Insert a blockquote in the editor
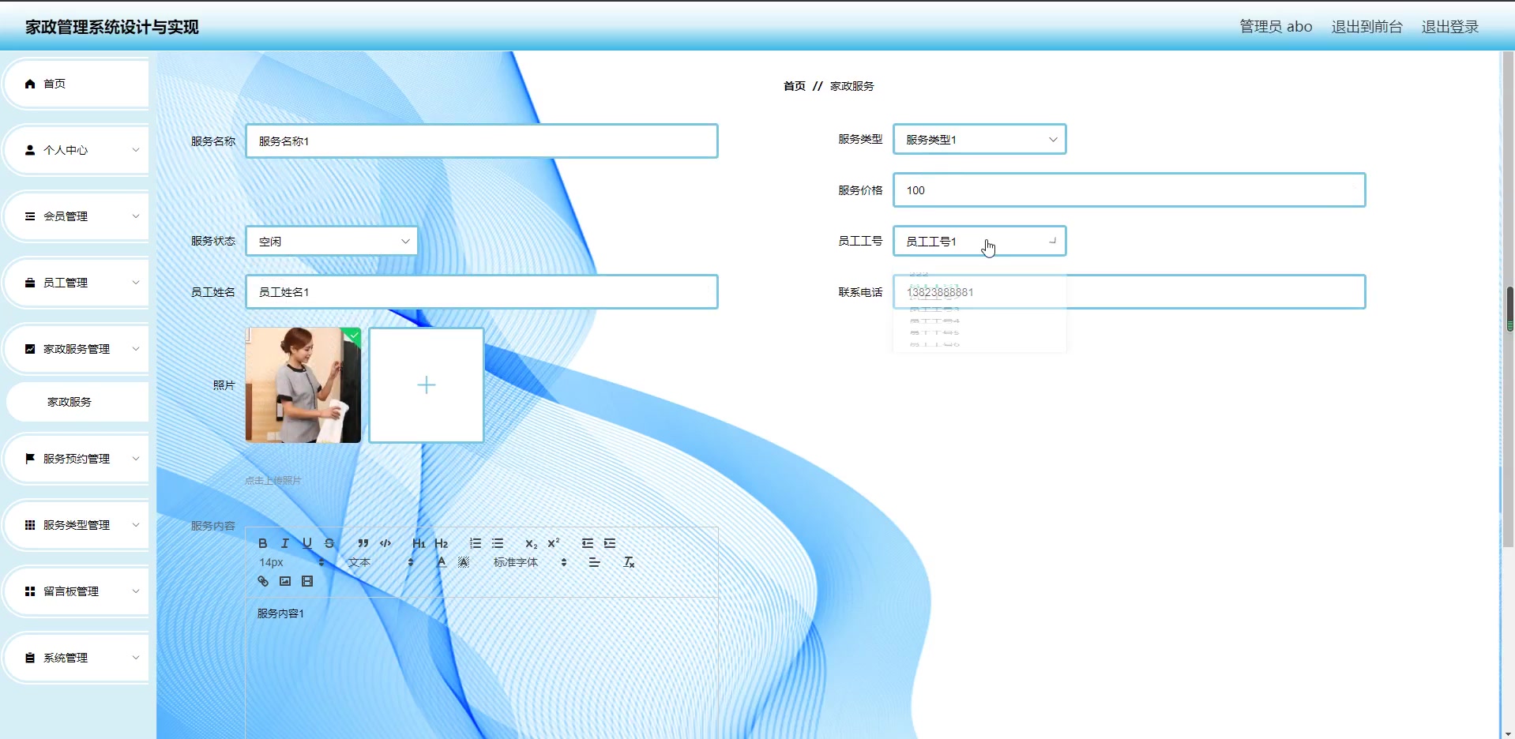Viewport: 1515px width, 739px height. point(363,543)
